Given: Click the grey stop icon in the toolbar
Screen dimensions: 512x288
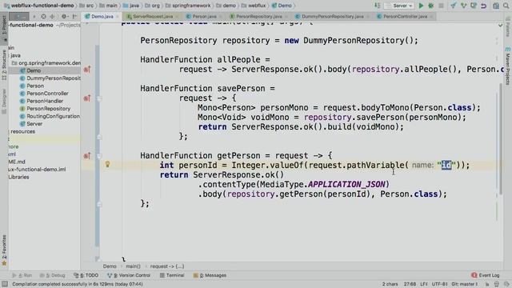Looking at the screenshot, I should [441, 6].
